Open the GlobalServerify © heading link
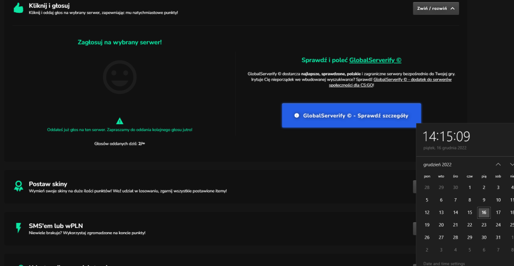 375,60
